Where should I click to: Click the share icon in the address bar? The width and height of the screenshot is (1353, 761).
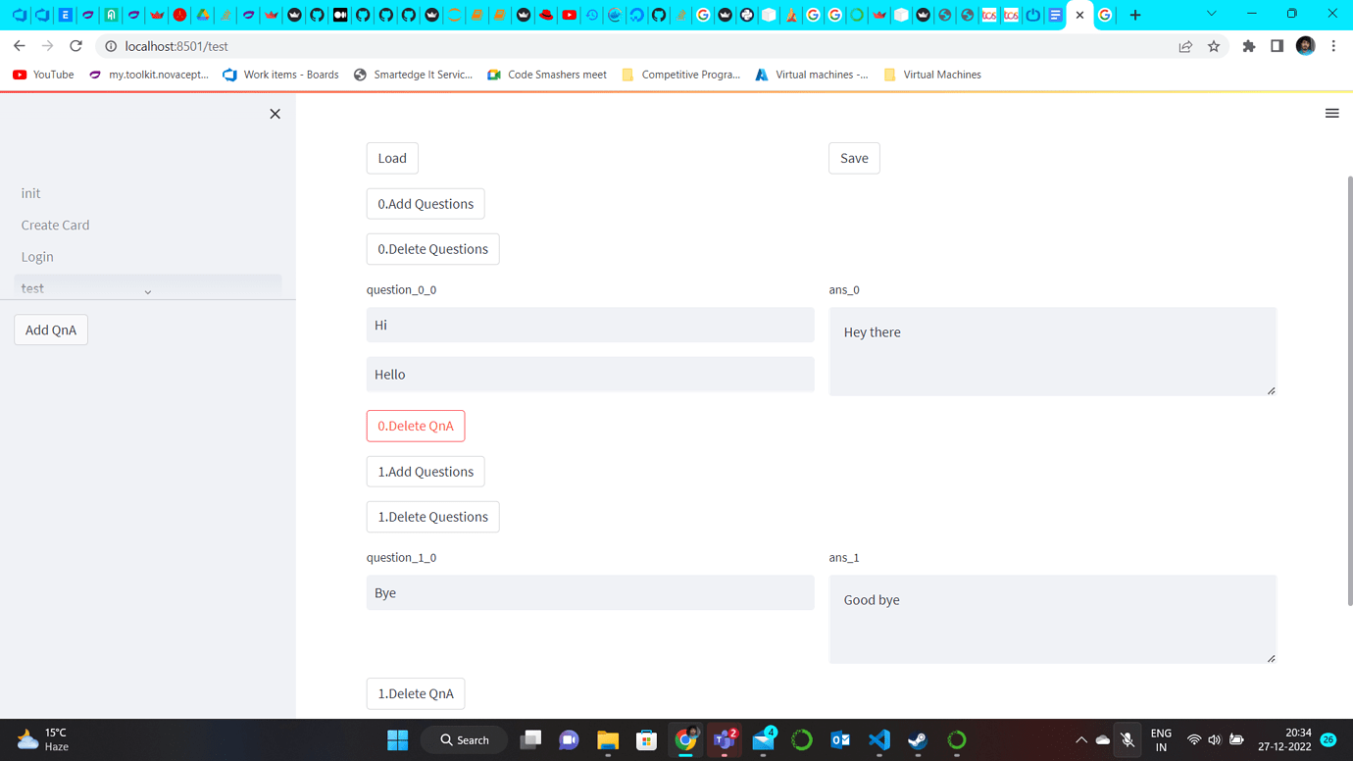click(1185, 45)
